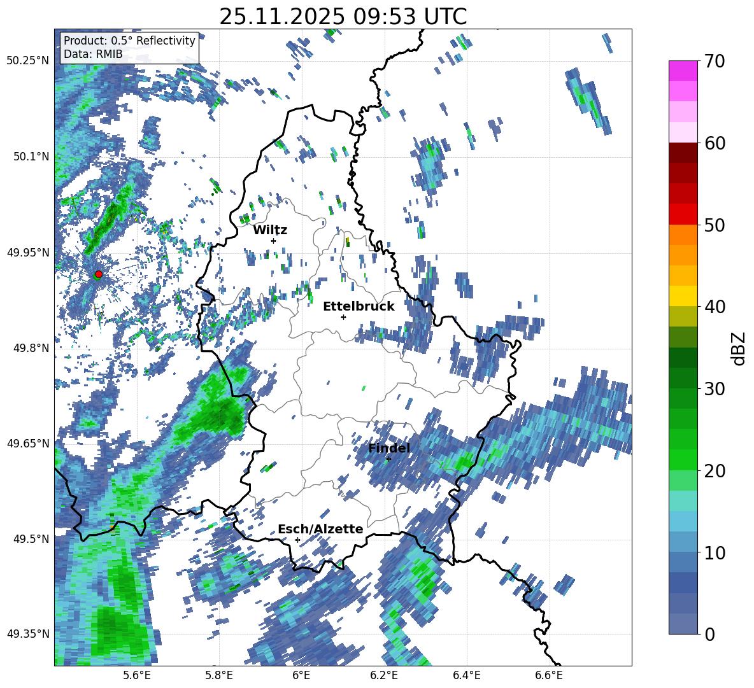Screen dimensions: 754x688
Task: Click the Findel city label
Action: coord(389,448)
